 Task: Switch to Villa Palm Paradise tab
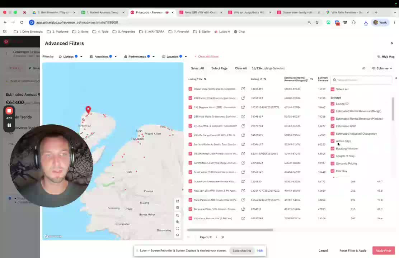(347, 12)
